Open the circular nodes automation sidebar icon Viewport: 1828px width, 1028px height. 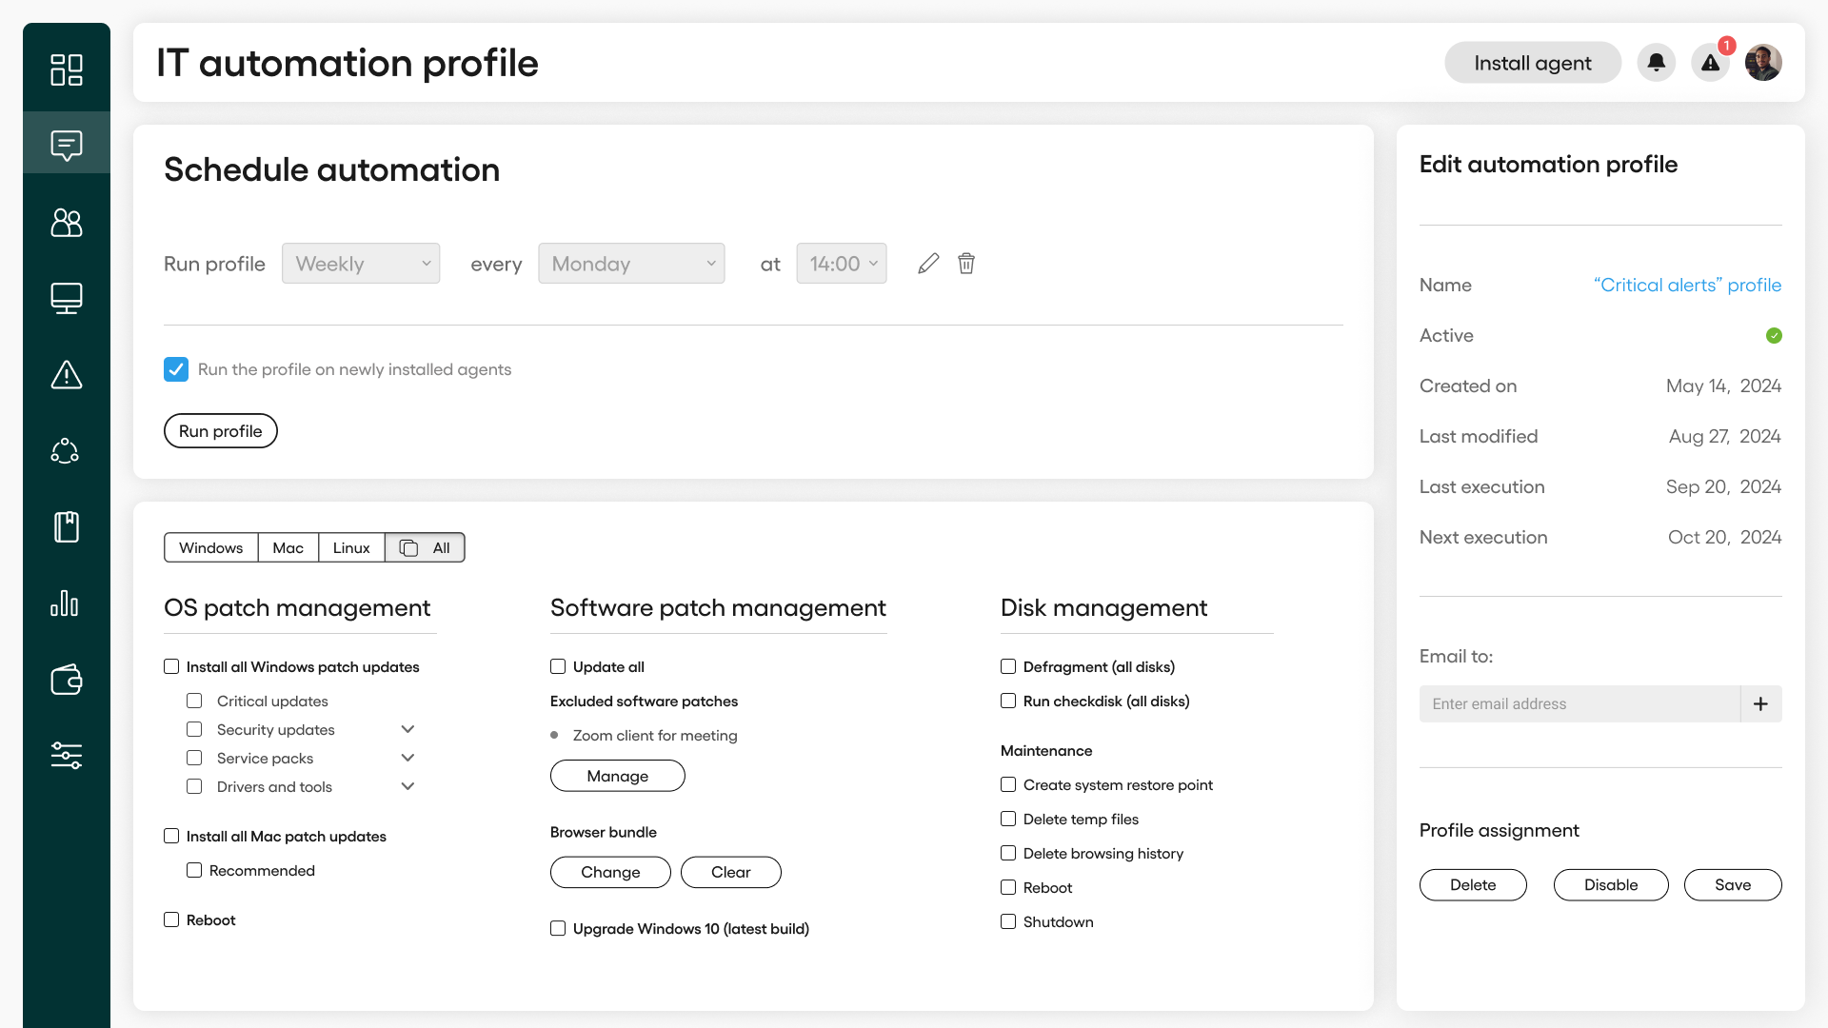pos(66,451)
